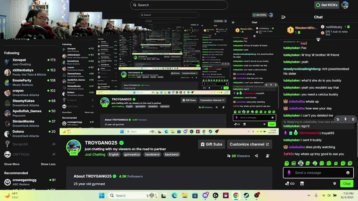Click the steadyrockinallnightlong username in chat
Viewport: 358px width, 201px height.
[302, 69]
